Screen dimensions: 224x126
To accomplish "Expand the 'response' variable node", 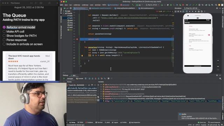I will pyautogui.click(x=101, y=99).
